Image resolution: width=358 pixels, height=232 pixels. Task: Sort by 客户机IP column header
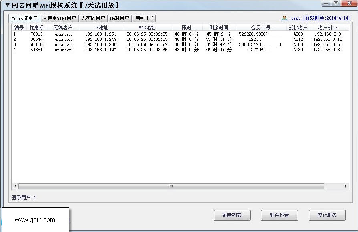tap(328, 28)
